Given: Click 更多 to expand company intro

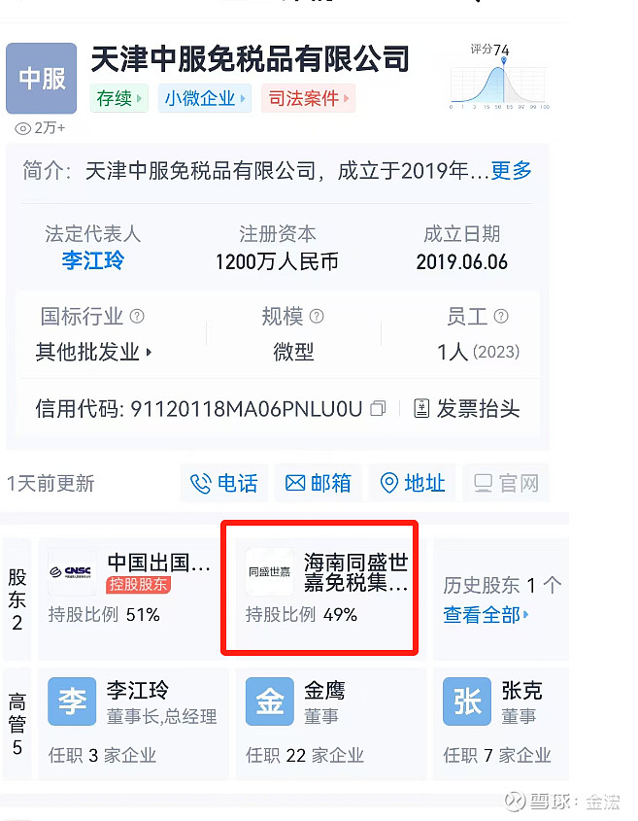Looking at the screenshot, I should [511, 171].
